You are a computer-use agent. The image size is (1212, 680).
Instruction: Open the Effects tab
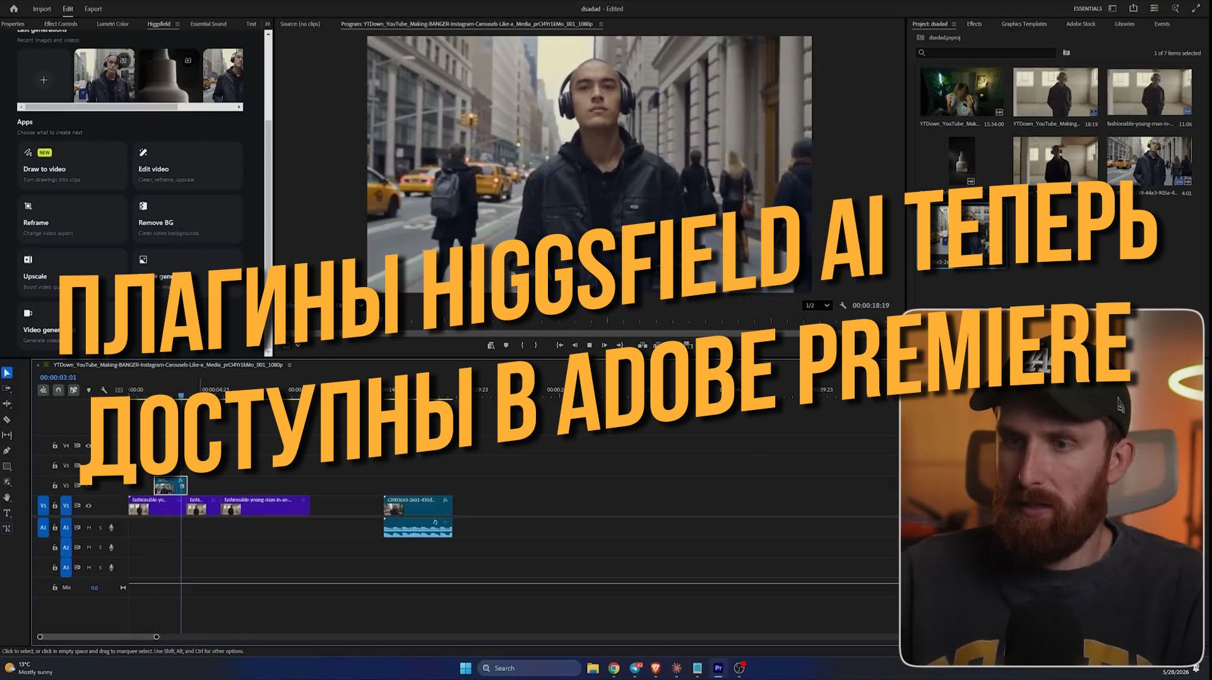click(974, 24)
